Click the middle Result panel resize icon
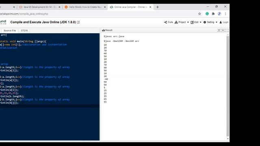Image resolution: width=260 pixels, height=146 pixels. (223, 30)
